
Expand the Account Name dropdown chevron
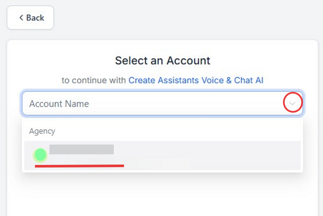(x=293, y=103)
